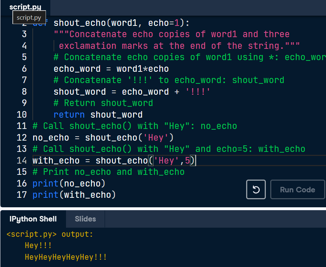Click line number 14 in the gutter
The width and height of the screenshot is (326, 267).
coord(22,160)
